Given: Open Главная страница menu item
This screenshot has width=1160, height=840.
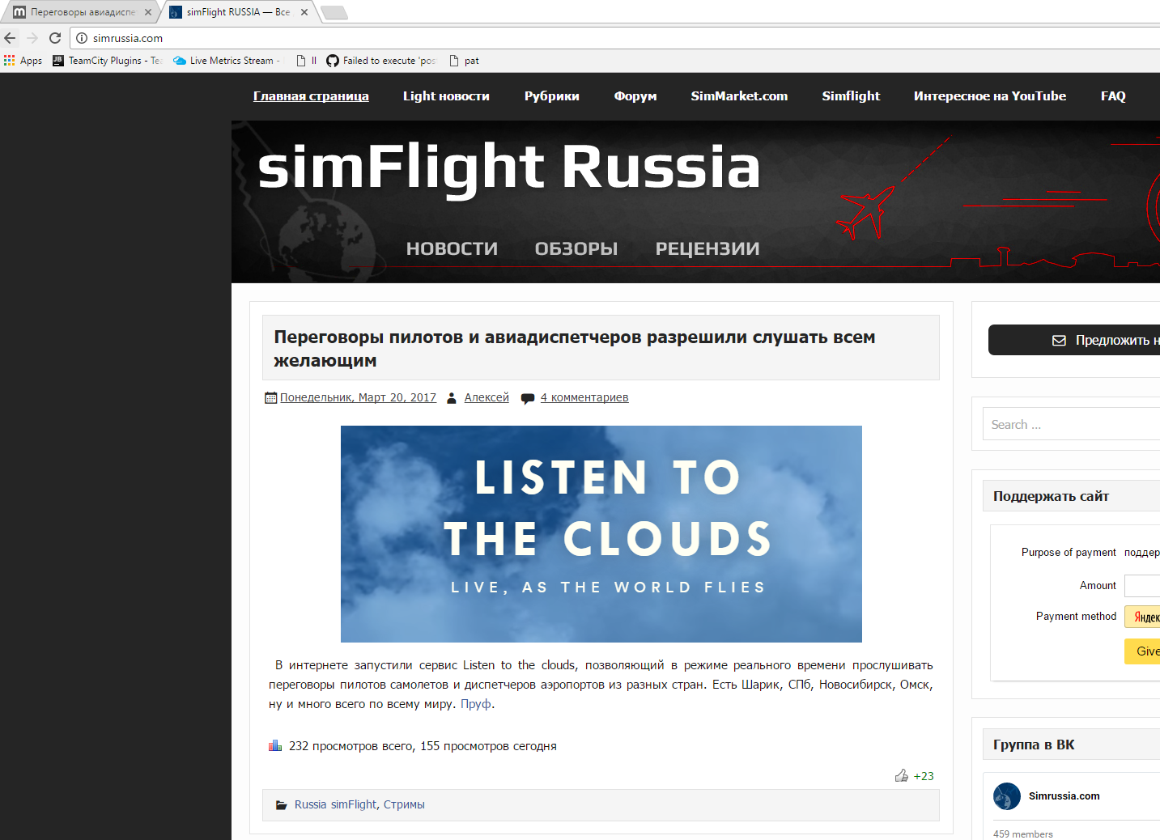Looking at the screenshot, I should [311, 96].
